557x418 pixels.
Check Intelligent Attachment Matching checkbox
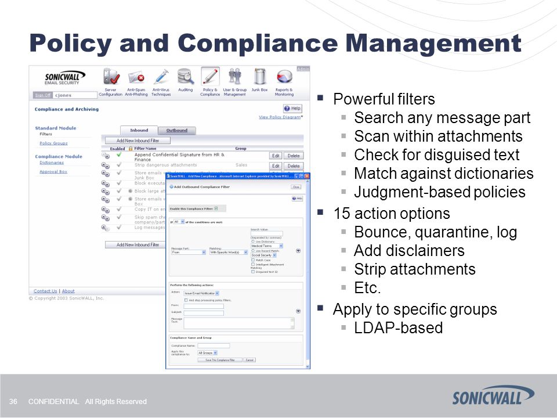[253, 265]
